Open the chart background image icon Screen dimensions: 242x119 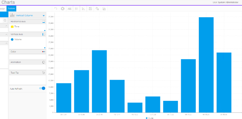[x=90, y=9]
